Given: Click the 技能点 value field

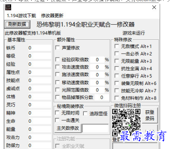Looking at the screenshot, I should (x=40, y=80).
